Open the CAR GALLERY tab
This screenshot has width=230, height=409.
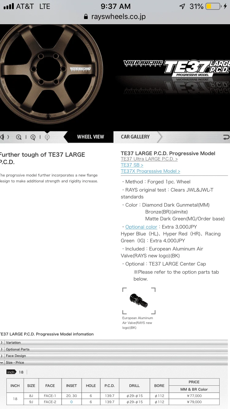(x=135, y=137)
